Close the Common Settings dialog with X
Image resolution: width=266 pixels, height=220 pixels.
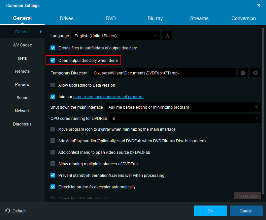coord(258,5)
